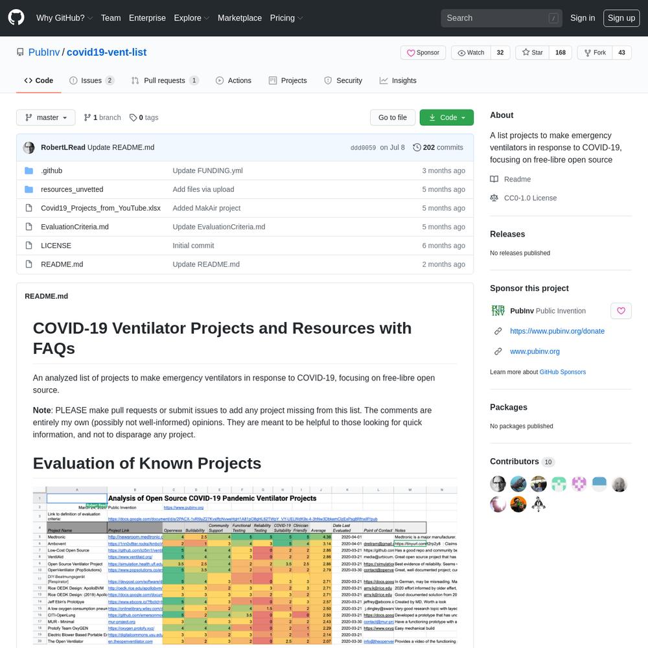The width and height of the screenshot is (648, 648).
Task: Open the Team nav link
Action: [x=111, y=18]
